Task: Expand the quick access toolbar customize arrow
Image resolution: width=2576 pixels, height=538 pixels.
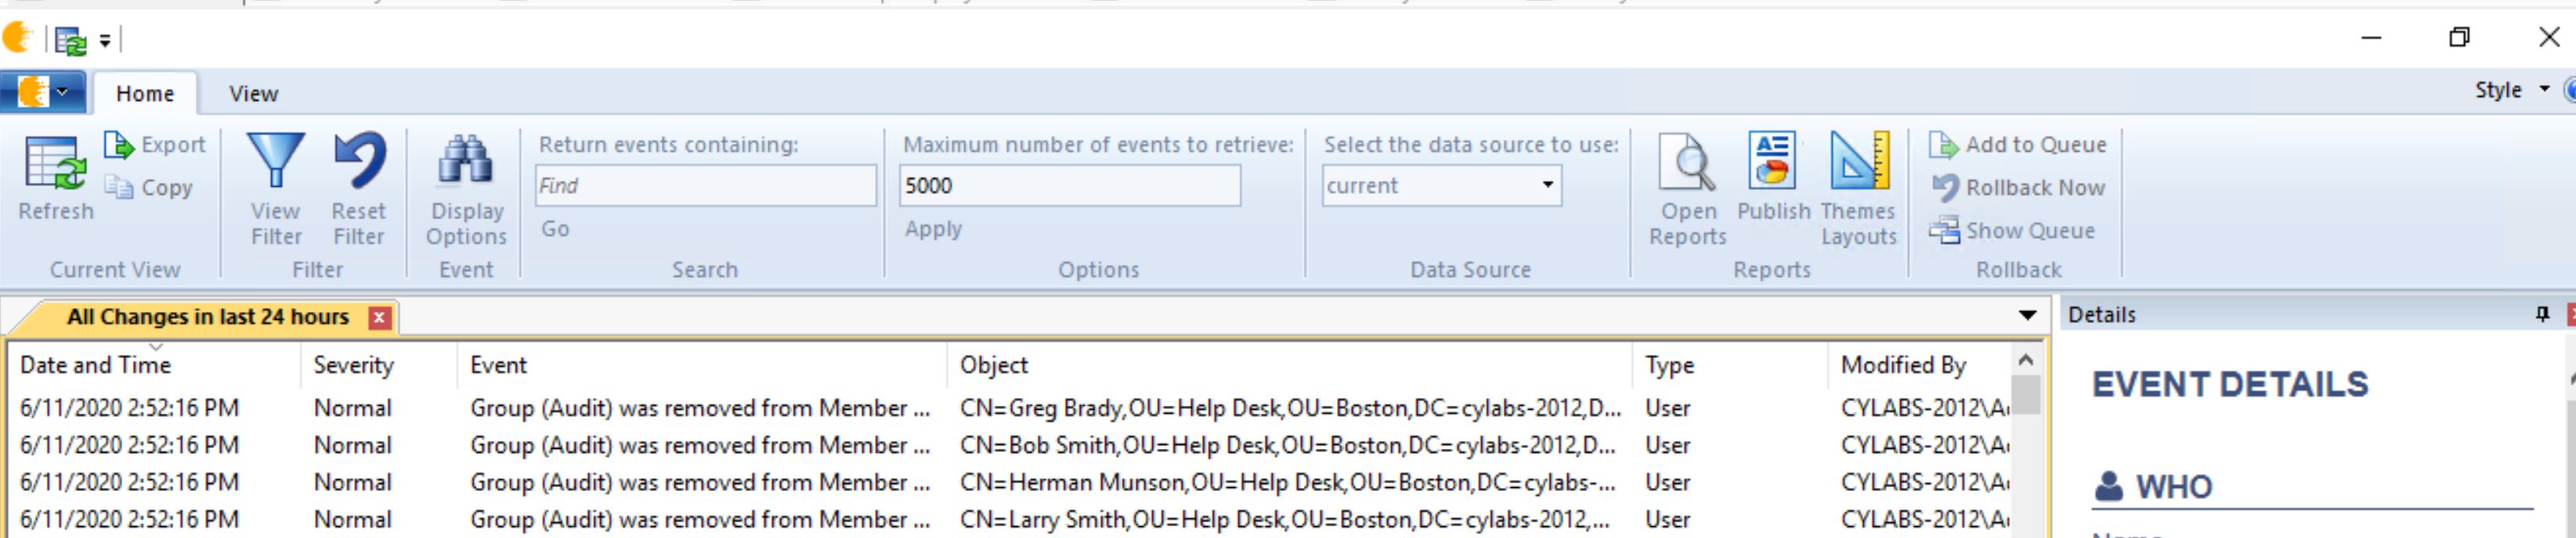Action: (x=105, y=42)
